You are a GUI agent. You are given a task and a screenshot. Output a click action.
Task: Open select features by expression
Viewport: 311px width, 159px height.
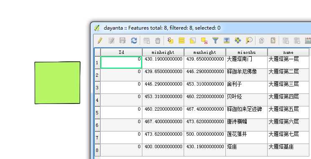coord(170,40)
